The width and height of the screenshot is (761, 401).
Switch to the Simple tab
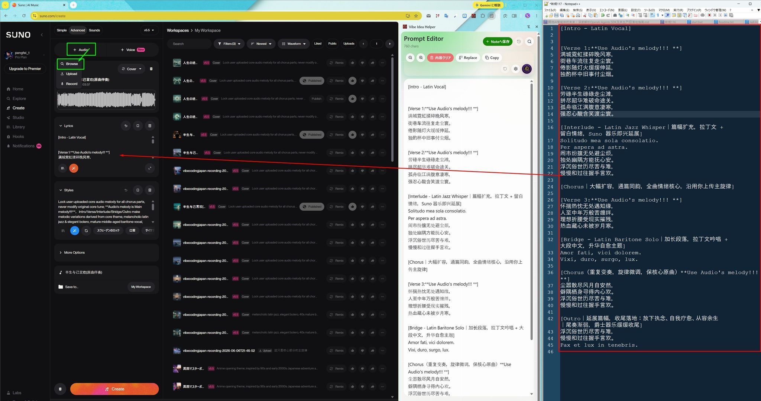(62, 30)
